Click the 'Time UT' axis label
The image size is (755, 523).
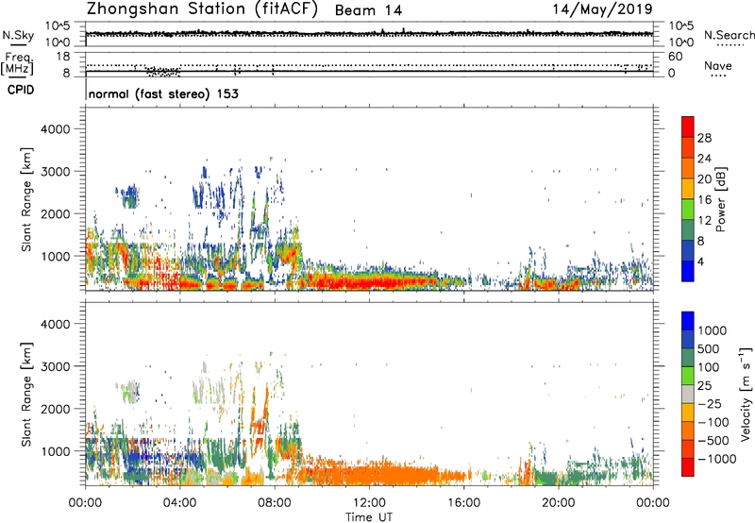[369, 517]
